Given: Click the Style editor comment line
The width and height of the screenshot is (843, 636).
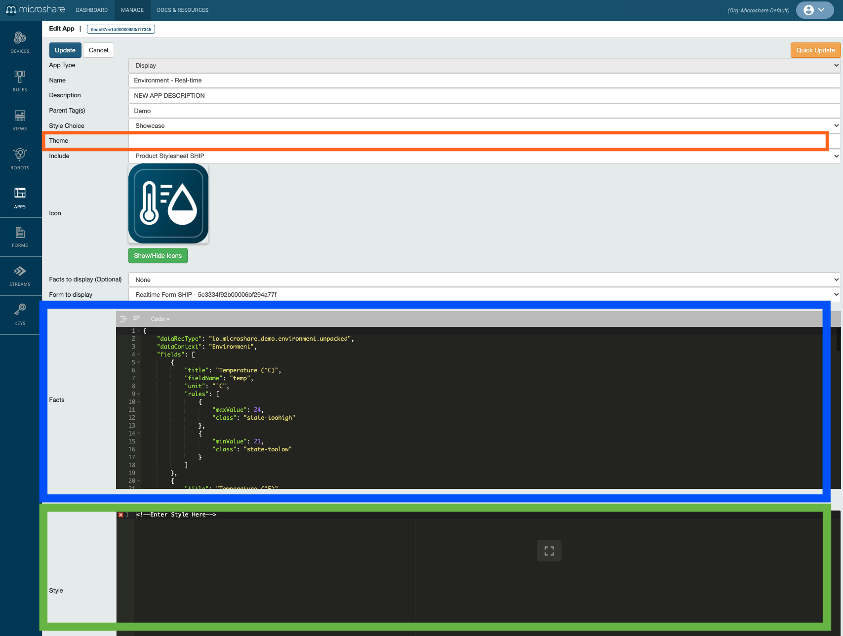Looking at the screenshot, I should 176,515.
